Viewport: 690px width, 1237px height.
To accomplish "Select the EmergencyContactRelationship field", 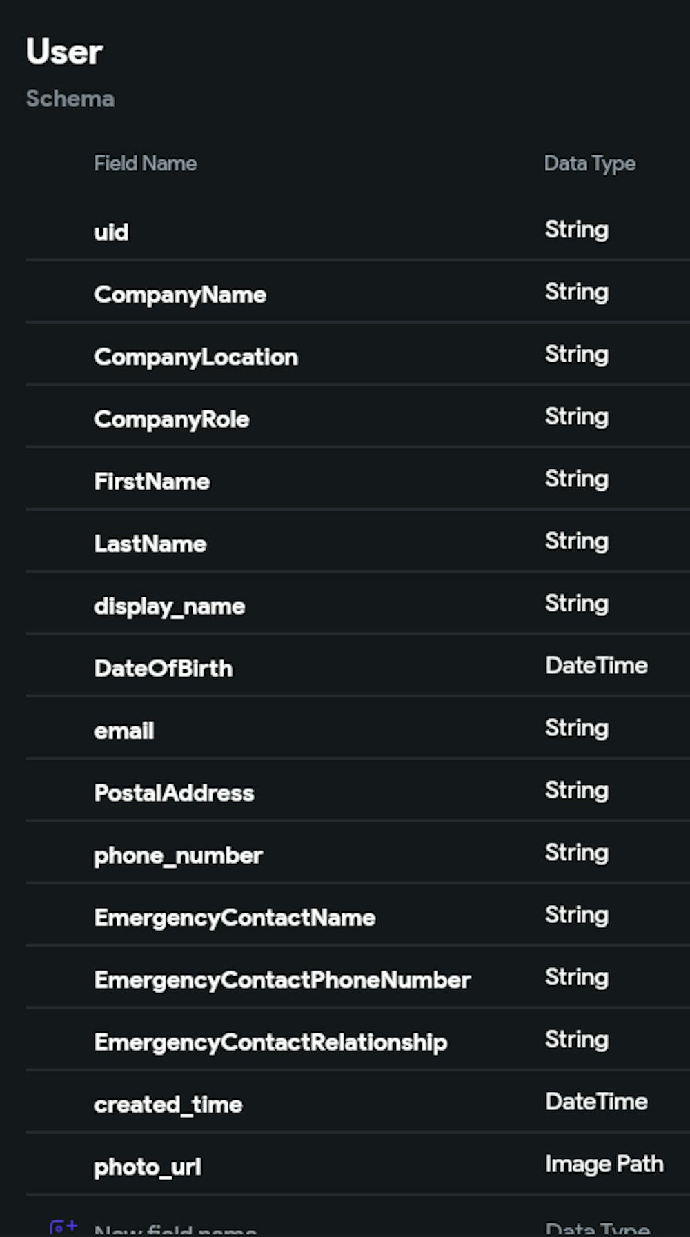I will (270, 1042).
